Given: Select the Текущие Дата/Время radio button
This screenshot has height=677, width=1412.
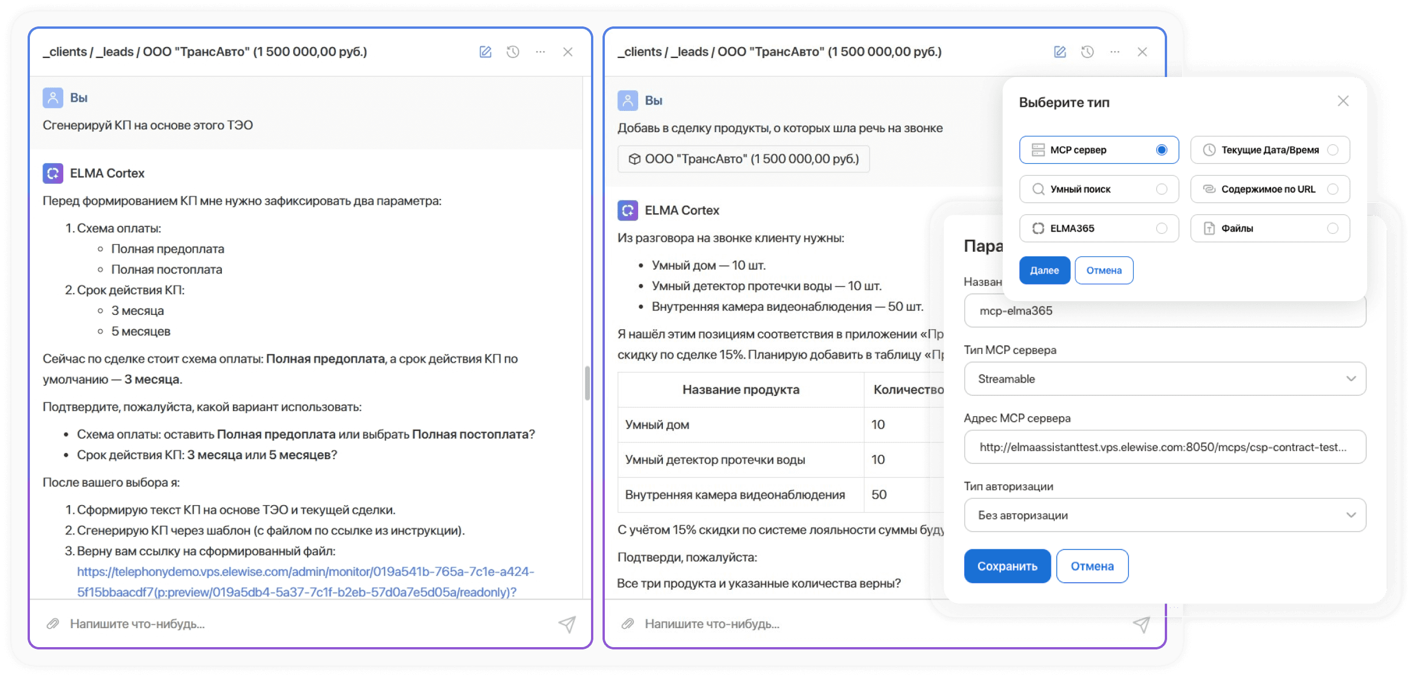Looking at the screenshot, I should [x=1334, y=149].
